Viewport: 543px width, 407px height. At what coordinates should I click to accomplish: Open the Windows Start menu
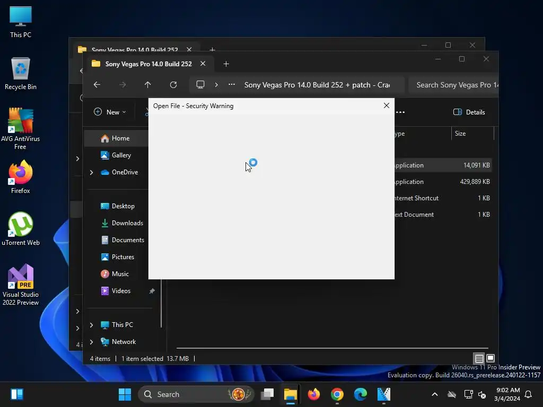125,394
